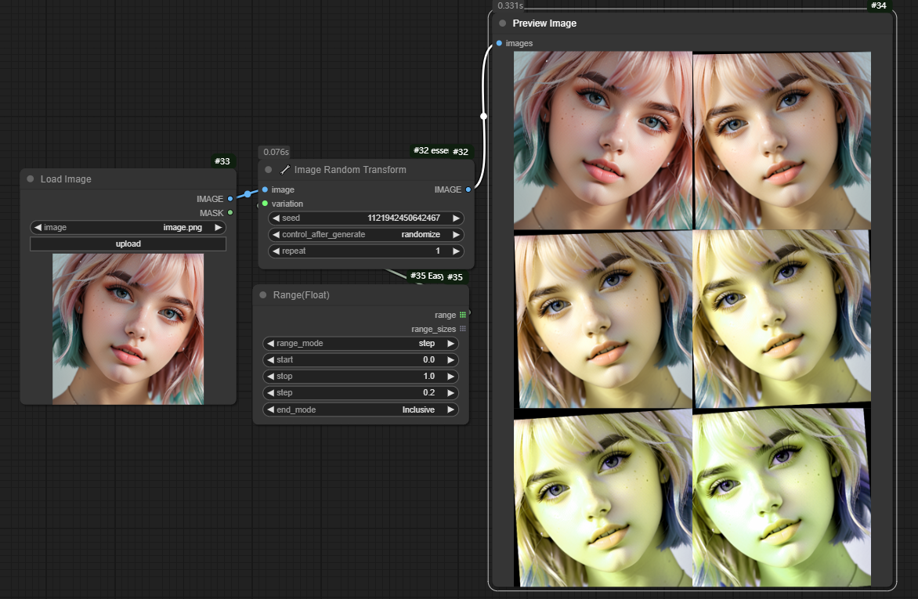Click the magic wand icon on Image Random Transform

pos(285,170)
